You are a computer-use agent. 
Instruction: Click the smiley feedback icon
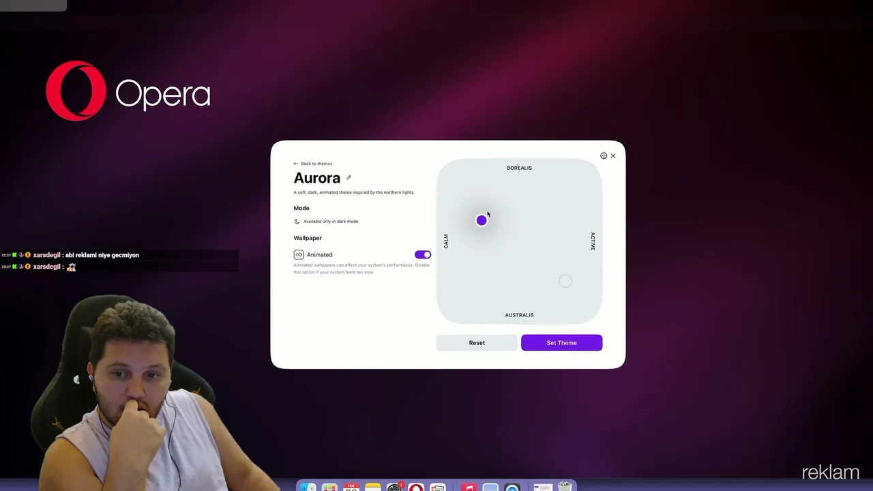[x=604, y=156]
